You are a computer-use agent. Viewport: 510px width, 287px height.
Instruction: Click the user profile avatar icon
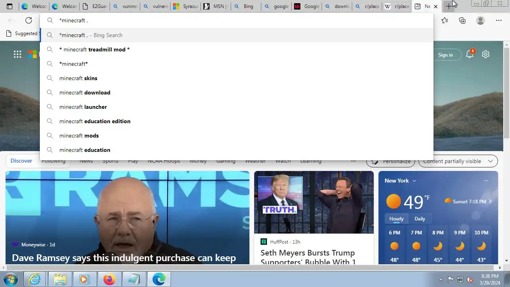[481, 20]
